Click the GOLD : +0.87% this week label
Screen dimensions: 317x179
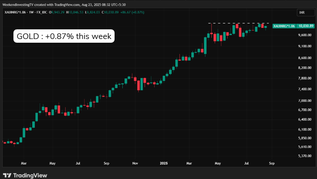(x=64, y=36)
